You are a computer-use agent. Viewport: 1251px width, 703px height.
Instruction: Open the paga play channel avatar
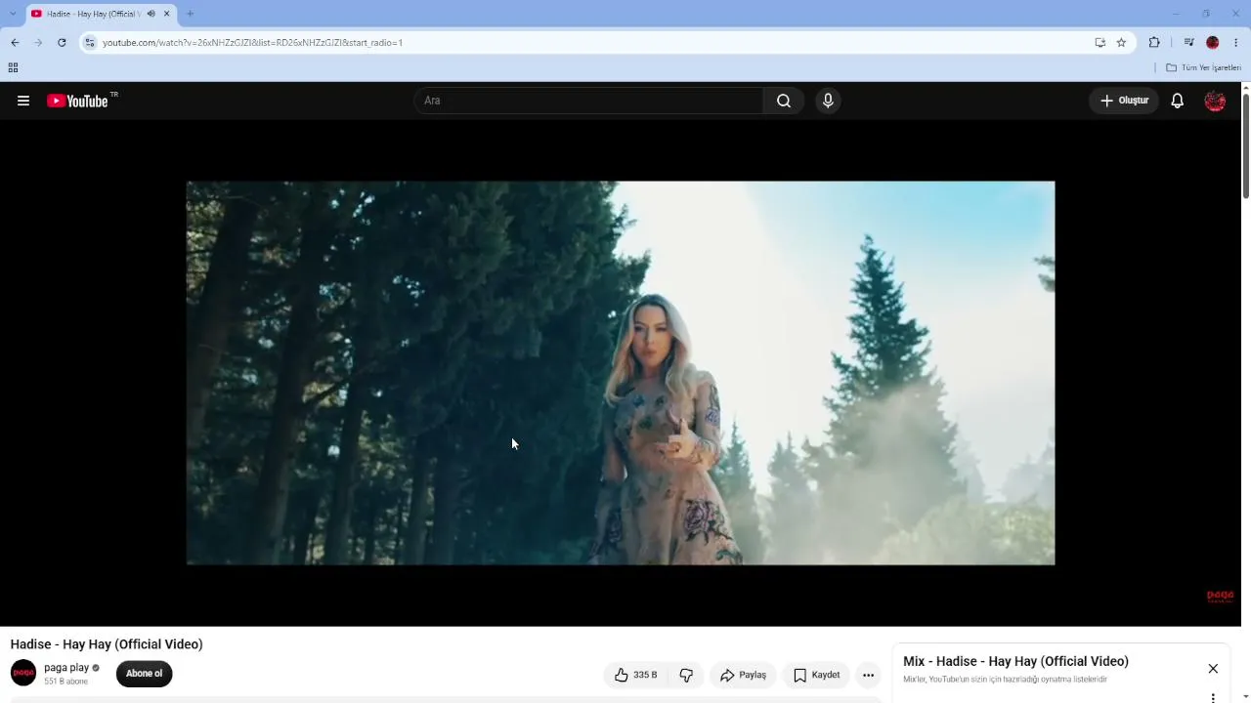tap(23, 673)
